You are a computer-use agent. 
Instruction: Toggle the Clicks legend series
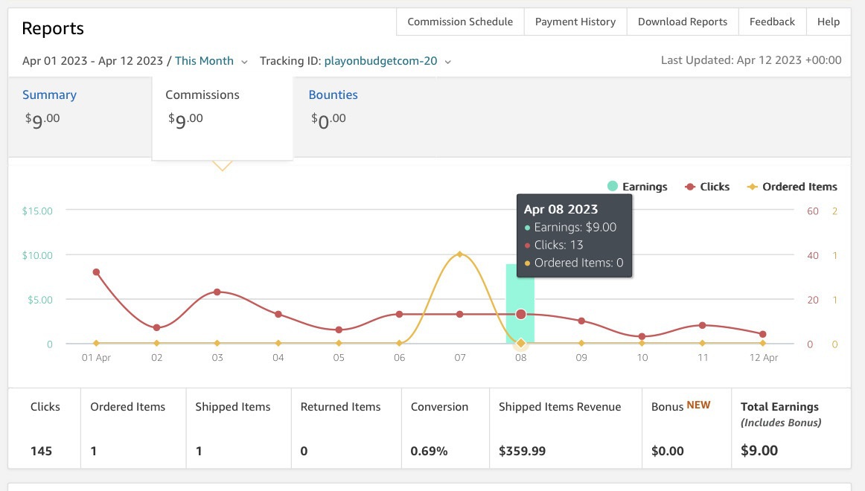pos(707,186)
